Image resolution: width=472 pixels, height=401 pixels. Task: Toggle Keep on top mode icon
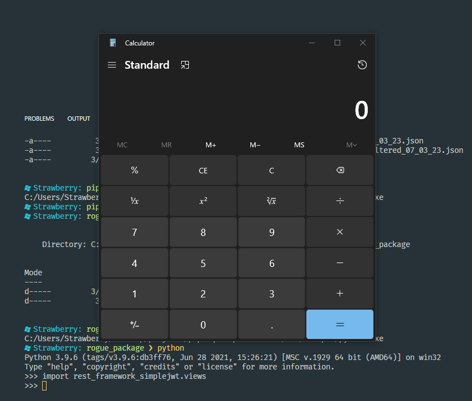185,65
